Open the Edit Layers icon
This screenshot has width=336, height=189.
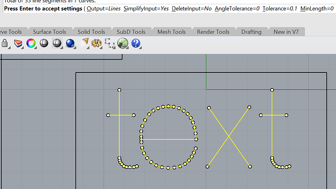[x=18, y=43]
